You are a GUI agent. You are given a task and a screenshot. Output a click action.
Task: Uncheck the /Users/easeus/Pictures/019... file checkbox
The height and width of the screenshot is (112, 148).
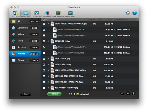click(x=44, y=30)
